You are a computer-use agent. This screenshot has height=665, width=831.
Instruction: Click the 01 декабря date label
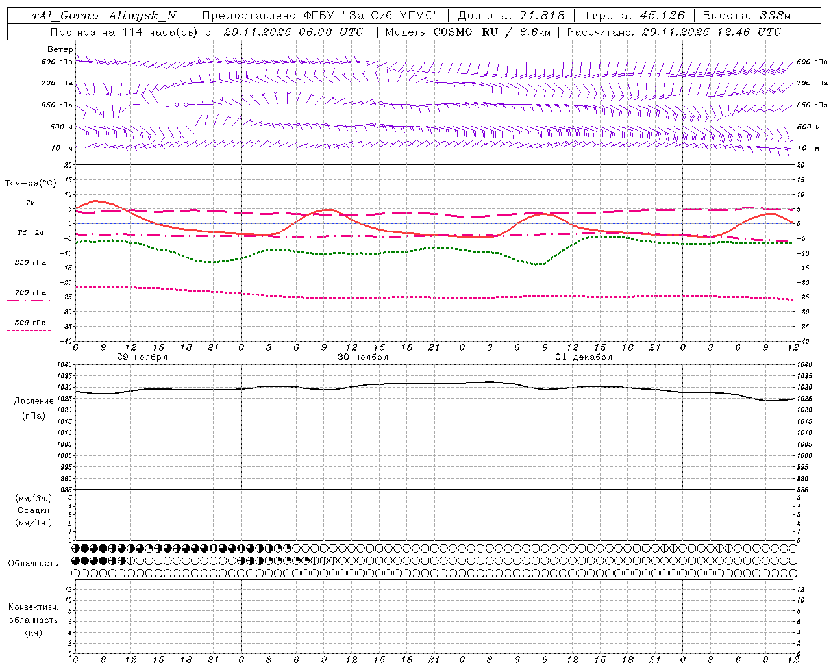(584, 357)
